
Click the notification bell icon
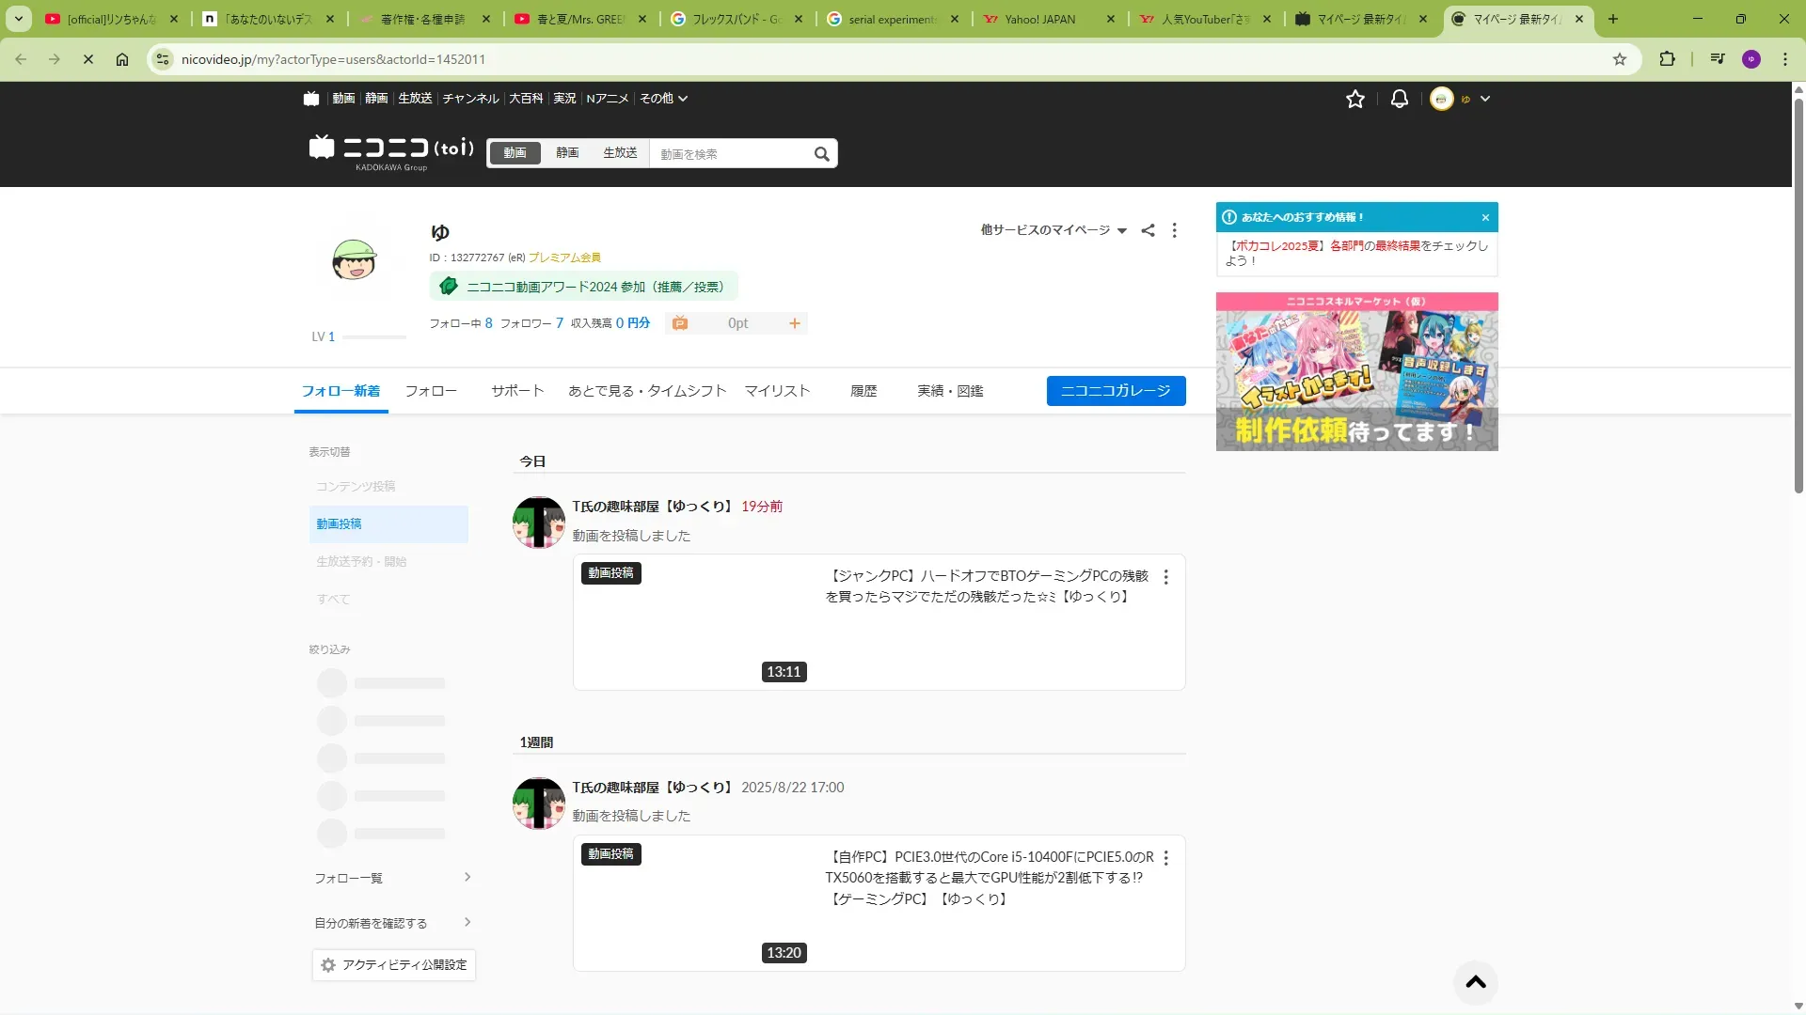(1399, 99)
